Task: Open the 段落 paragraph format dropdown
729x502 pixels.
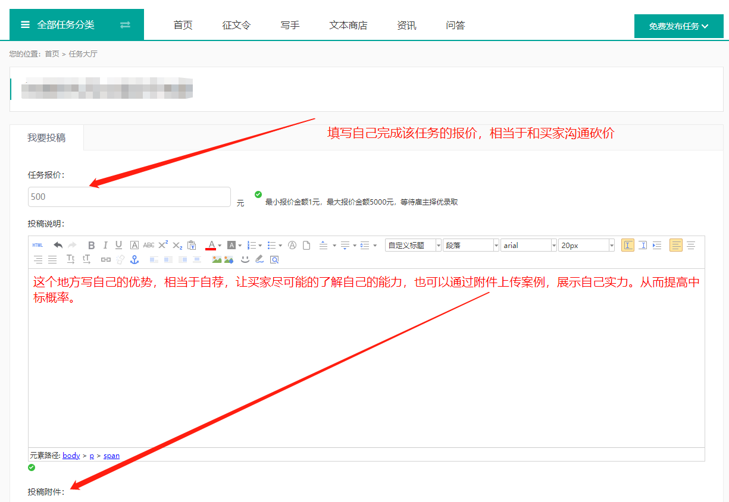Action: (471, 245)
